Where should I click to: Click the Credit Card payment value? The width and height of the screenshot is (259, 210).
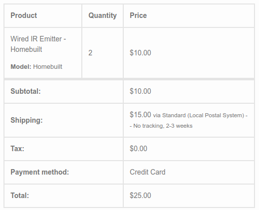tap(148, 172)
